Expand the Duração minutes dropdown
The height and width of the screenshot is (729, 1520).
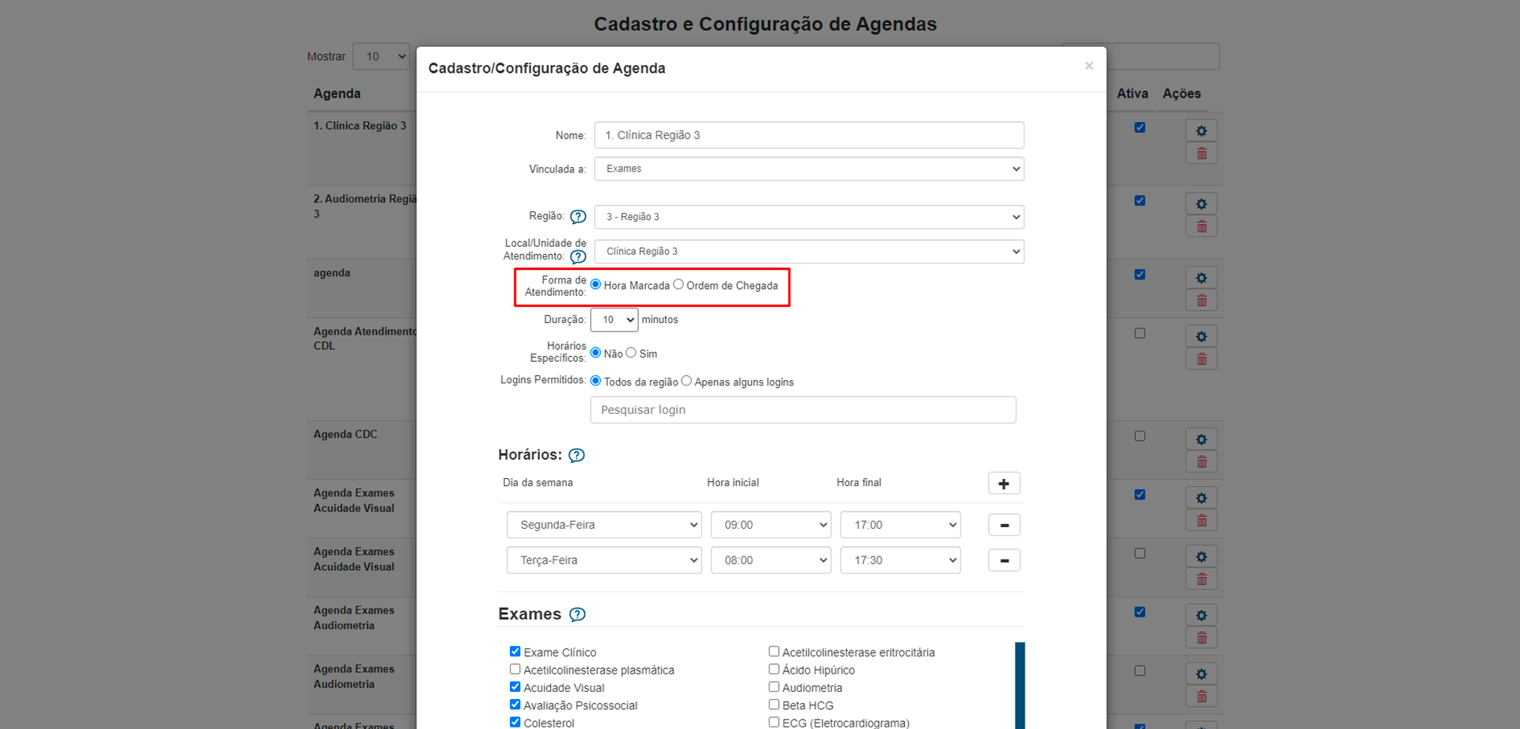point(614,320)
